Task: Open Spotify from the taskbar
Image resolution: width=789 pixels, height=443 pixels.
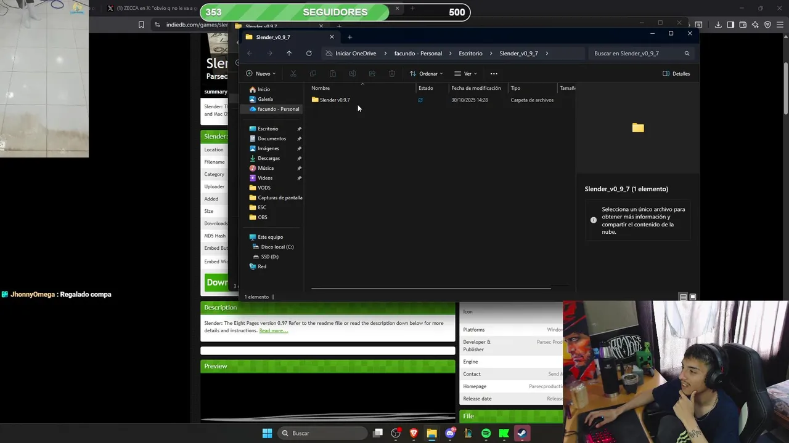Action: pyautogui.click(x=486, y=433)
